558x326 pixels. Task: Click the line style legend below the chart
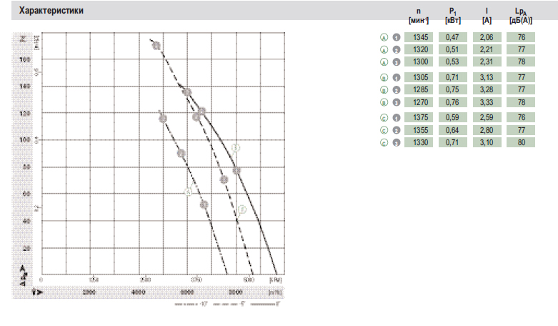(224, 305)
